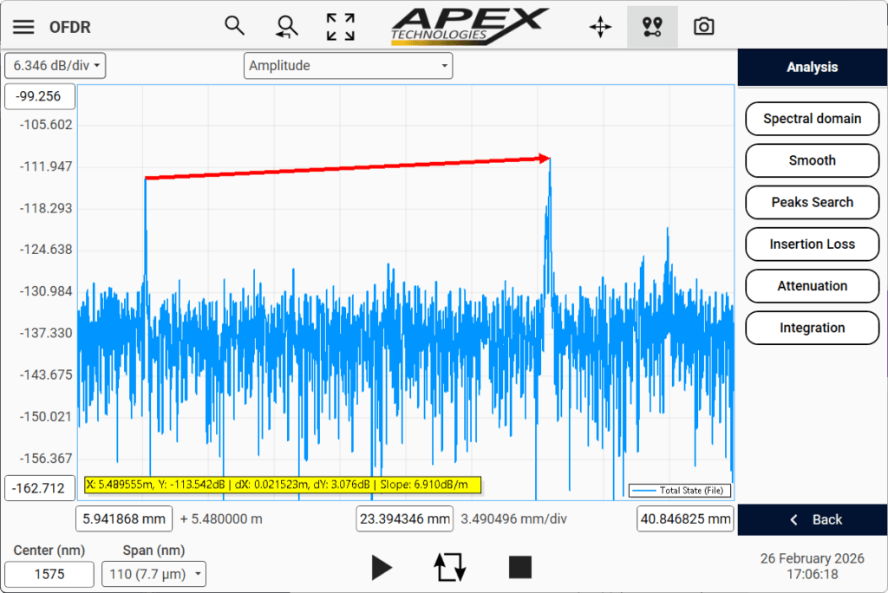Open the Amplitude display dropdown
The width and height of the screenshot is (888, 593).
[x=348, y=65]
